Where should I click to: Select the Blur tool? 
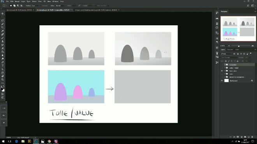click(x=3, y=55)
